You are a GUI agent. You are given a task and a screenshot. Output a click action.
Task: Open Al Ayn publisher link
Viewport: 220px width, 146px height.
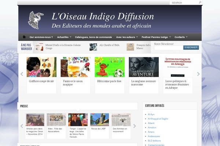coord(151,114)
